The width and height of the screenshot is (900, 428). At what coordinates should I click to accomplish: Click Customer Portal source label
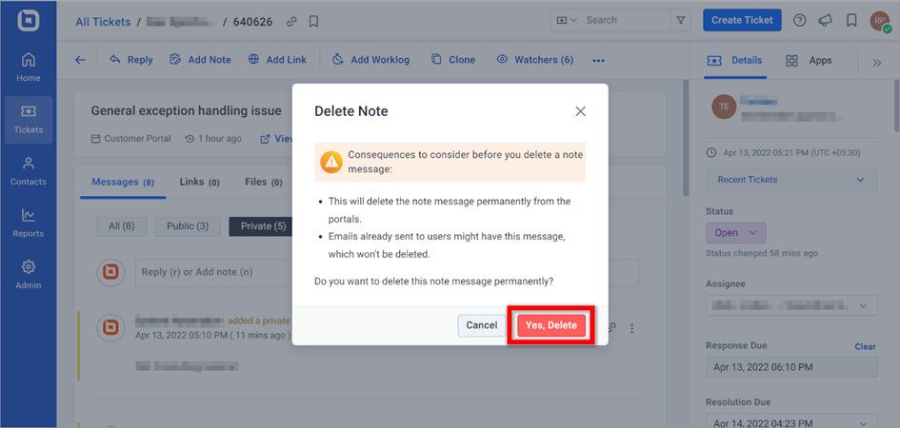(131, 139)
